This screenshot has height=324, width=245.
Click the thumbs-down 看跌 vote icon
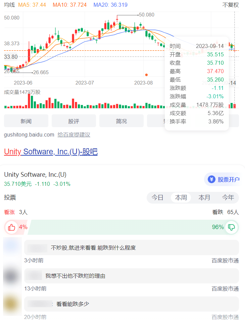pos(232,227)
